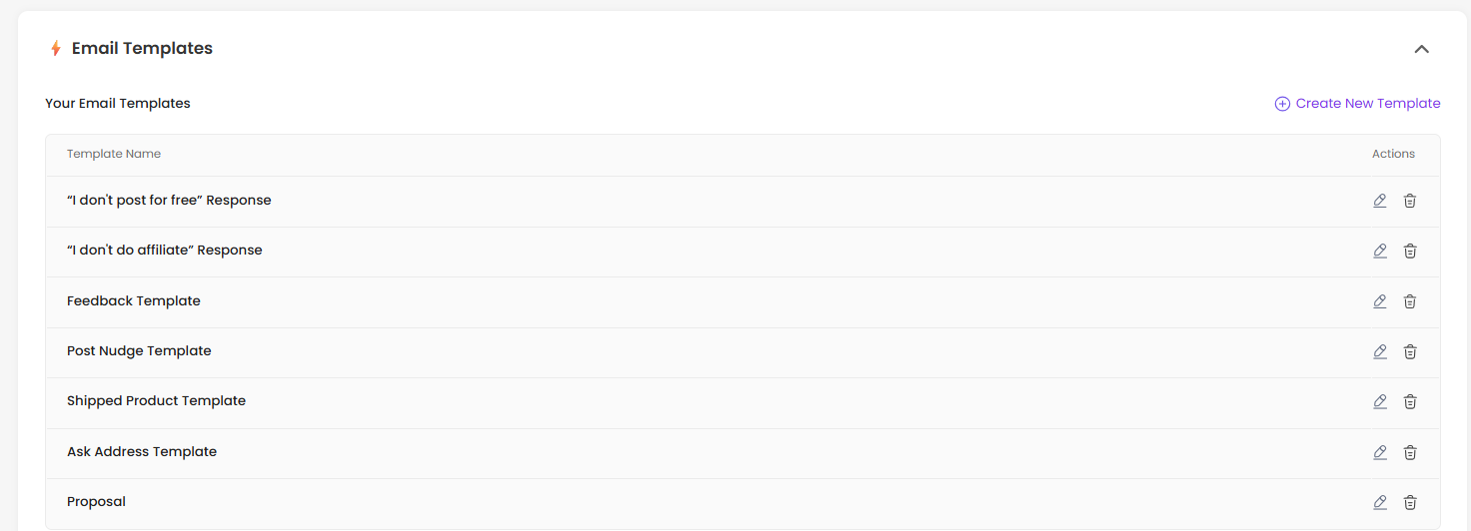
Task: Click the plus icon beside Create New Template
Action: pos(1282,104)
